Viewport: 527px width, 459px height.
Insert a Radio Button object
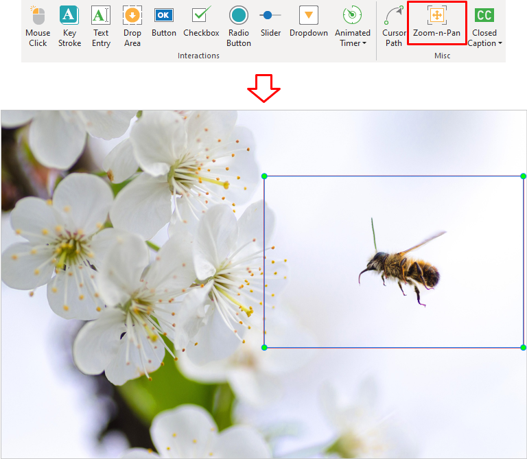239,26
